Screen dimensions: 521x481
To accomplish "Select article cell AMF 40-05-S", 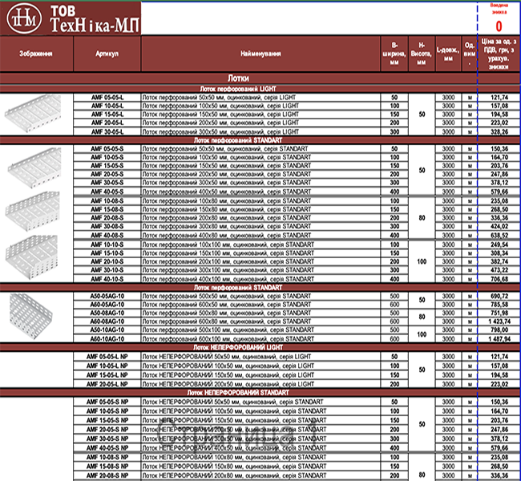I will 107,192.
